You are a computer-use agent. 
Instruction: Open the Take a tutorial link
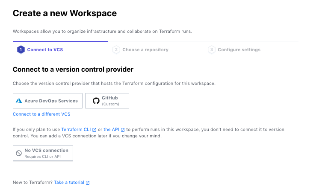coord(69,183)
